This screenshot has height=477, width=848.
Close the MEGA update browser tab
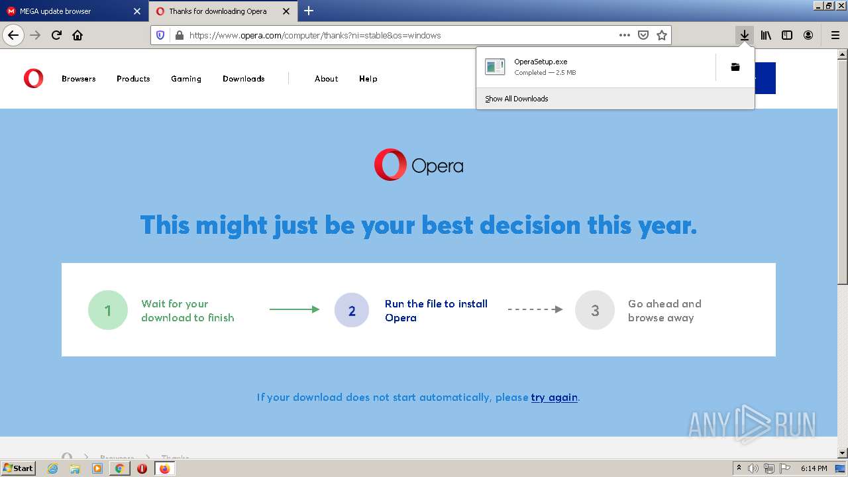[x=137, y=11]
